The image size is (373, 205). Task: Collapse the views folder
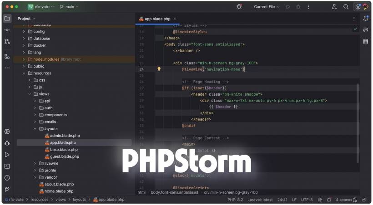click(30, 94)
